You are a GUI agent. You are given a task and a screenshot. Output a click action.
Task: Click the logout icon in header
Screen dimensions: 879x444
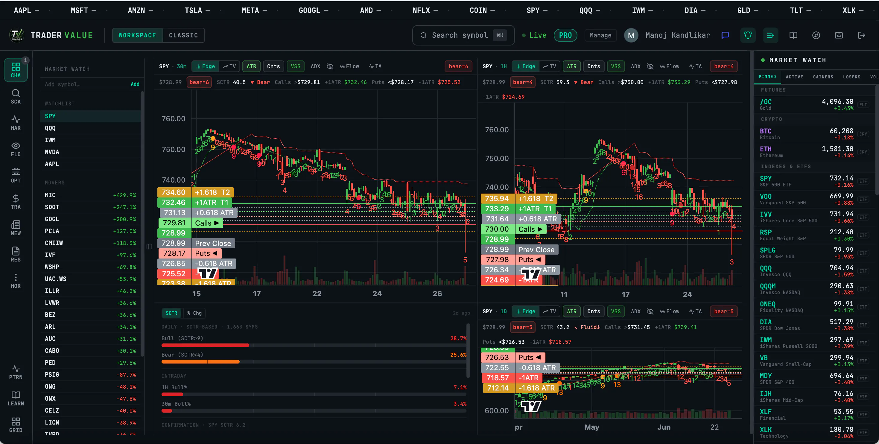coord(862,35)
